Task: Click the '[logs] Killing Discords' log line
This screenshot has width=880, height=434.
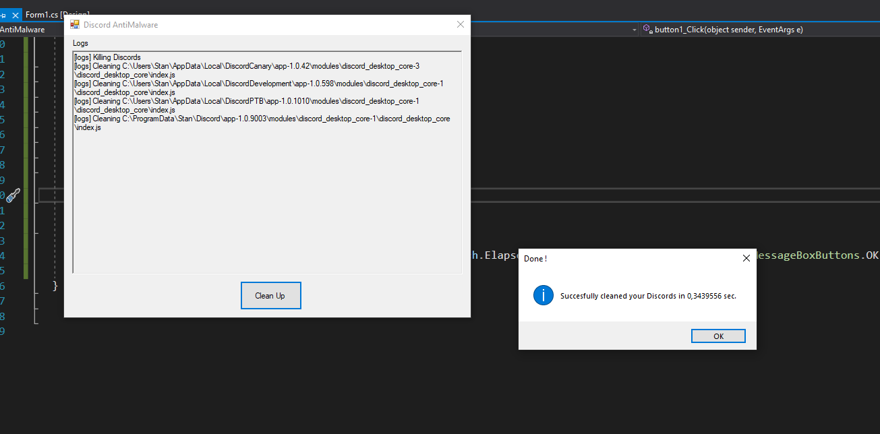Action: tap(107, 57)
